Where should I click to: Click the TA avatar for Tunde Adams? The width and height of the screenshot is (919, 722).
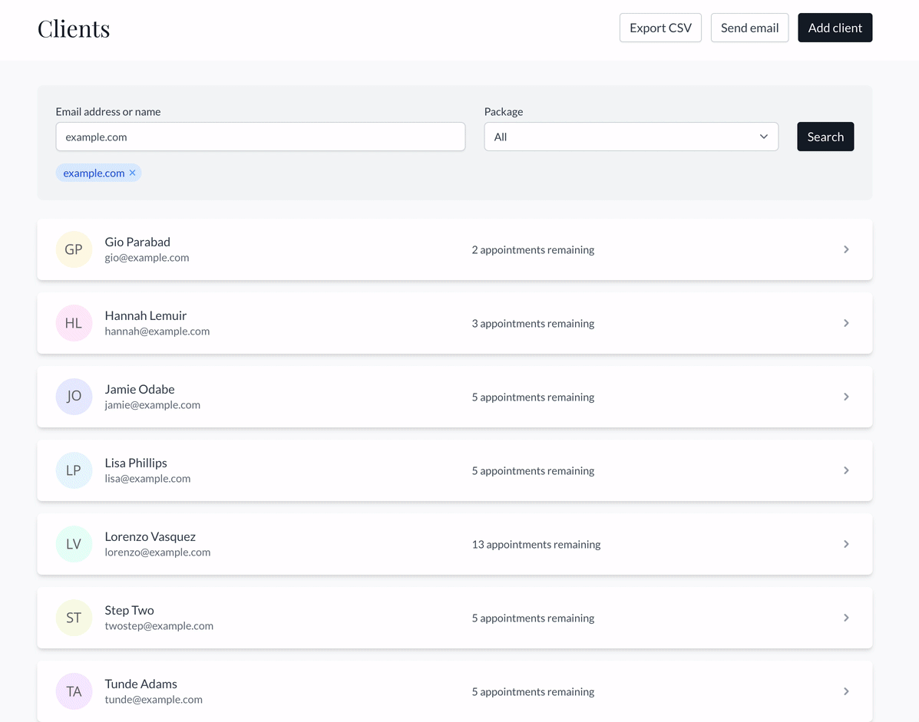(x=74, y=691)
